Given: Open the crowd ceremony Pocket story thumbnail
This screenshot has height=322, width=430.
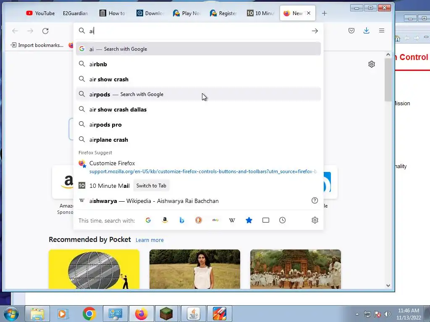Looking at the screenshot, I should coord(296,269).
